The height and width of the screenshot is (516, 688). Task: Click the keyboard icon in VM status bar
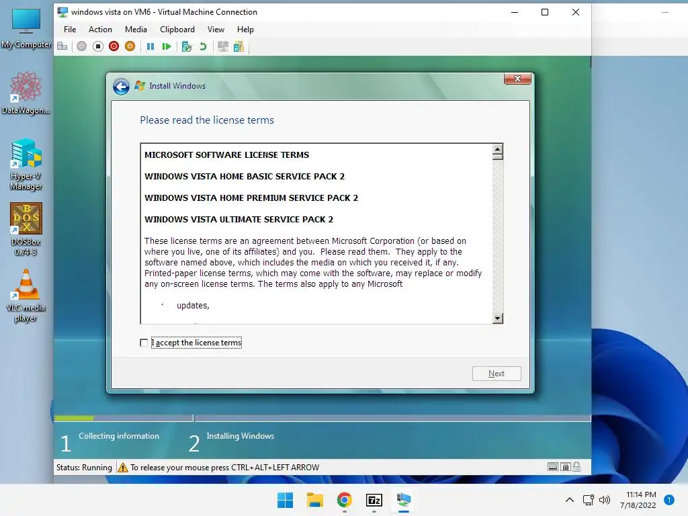click(553, 467)
